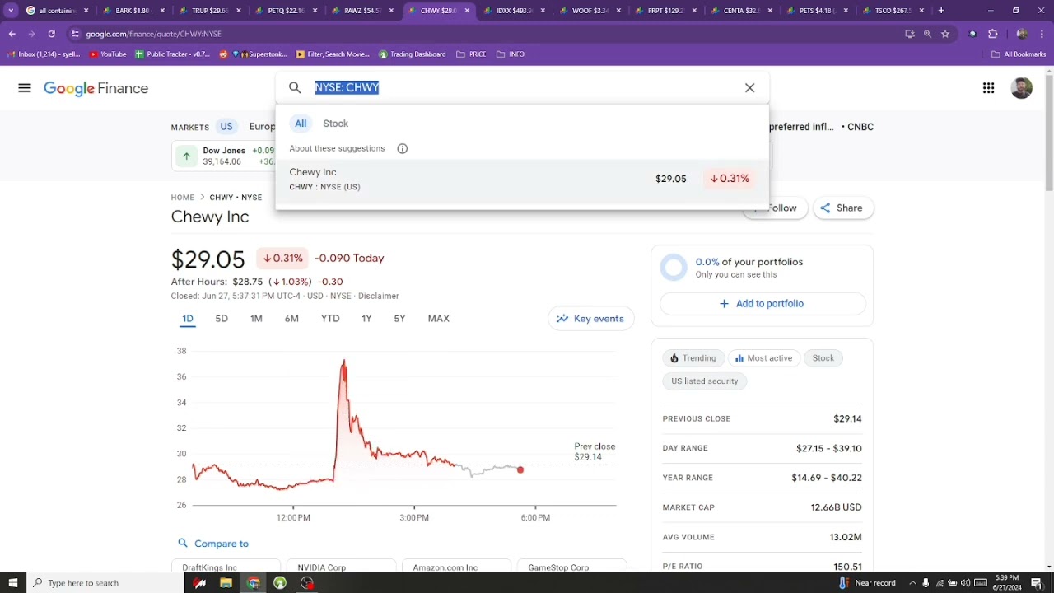Switch chart to MAX range

(x=439, y=319)
